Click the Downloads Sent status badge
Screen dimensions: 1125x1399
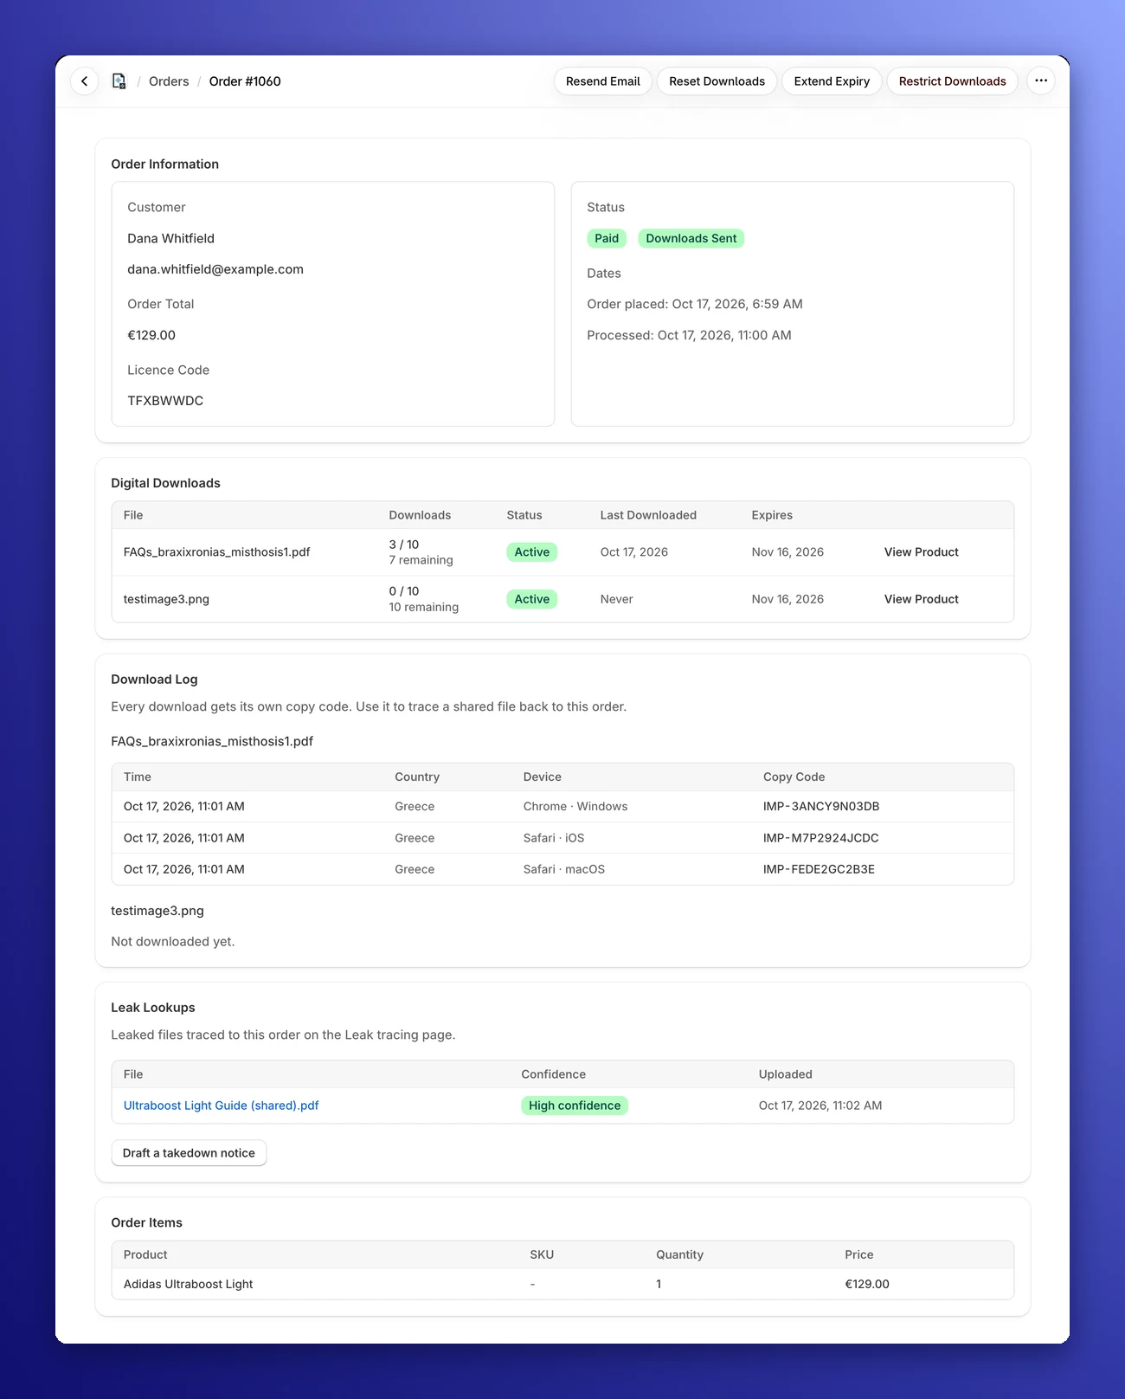[x=691, y=239]
